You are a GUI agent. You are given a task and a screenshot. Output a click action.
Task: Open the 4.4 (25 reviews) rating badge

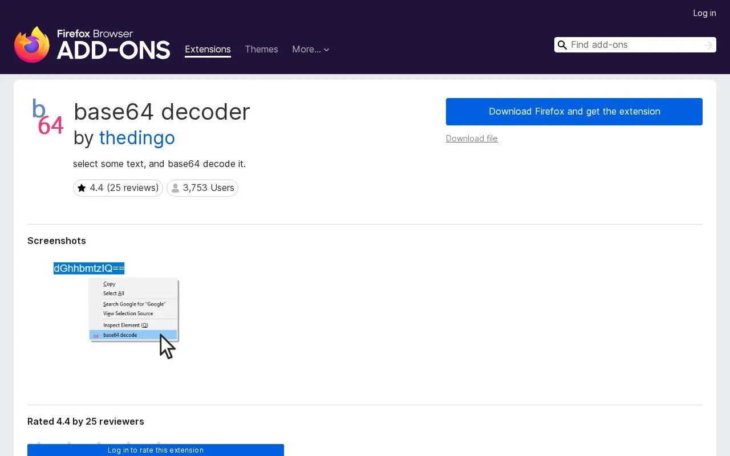(x=118, y=188)
